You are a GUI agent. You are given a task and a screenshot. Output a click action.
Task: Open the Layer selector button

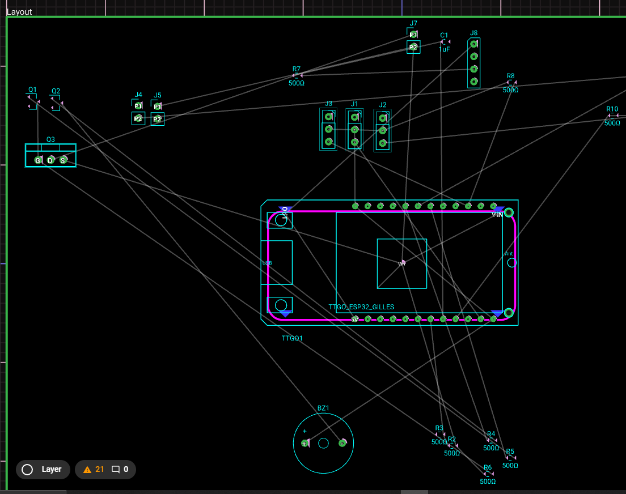point(43,469)
